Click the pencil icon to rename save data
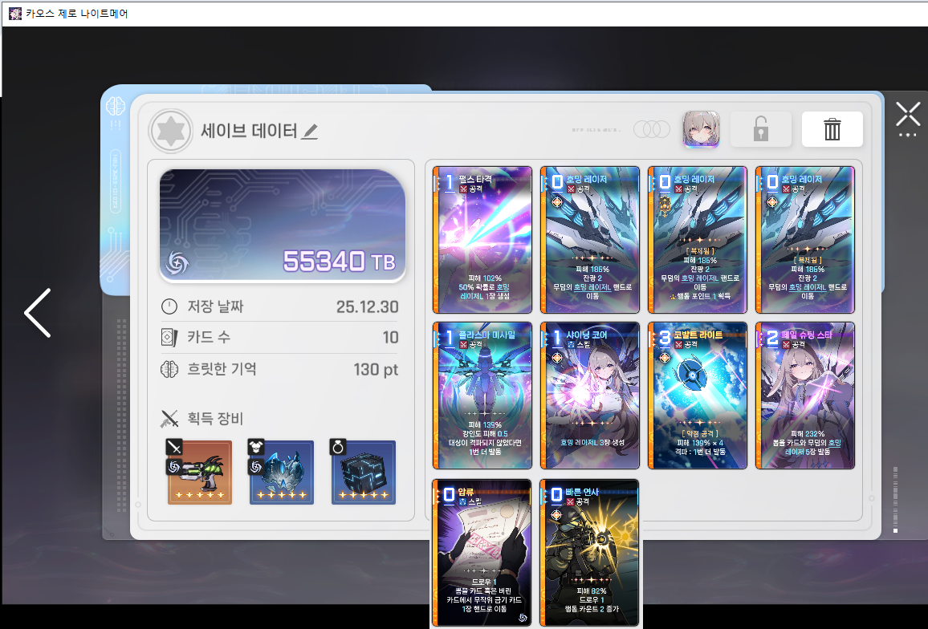 coord(310,132)
